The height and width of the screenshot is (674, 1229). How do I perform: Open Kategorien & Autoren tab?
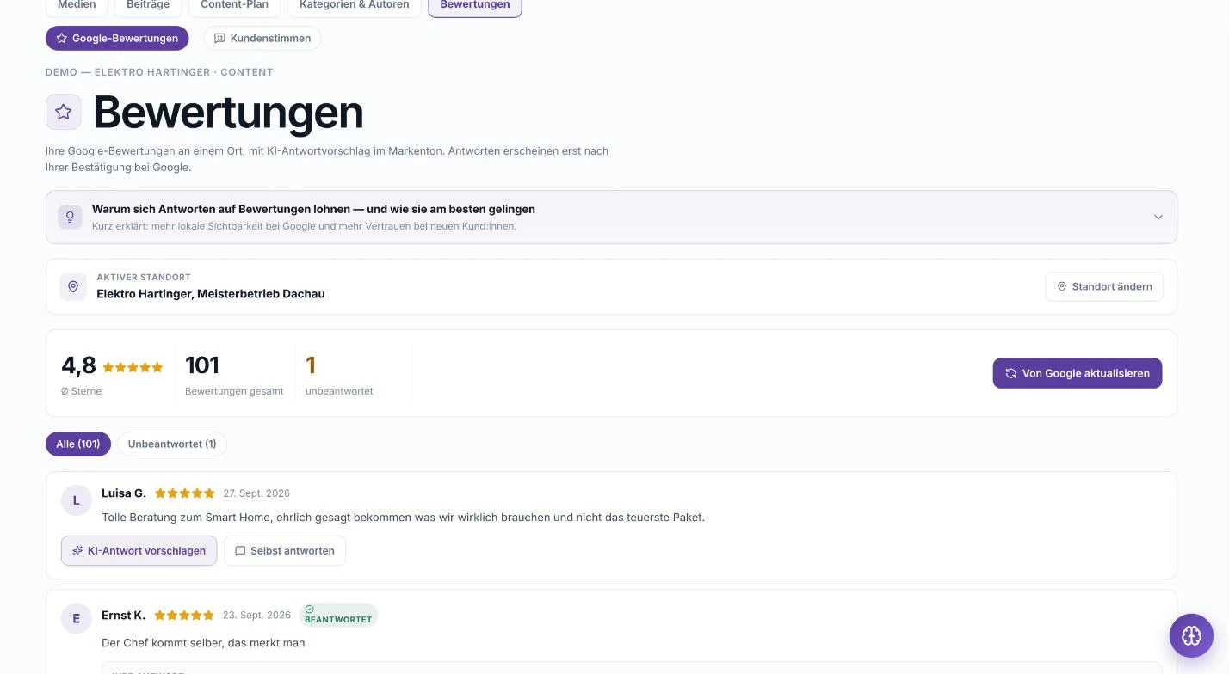[x=355, y=5]
